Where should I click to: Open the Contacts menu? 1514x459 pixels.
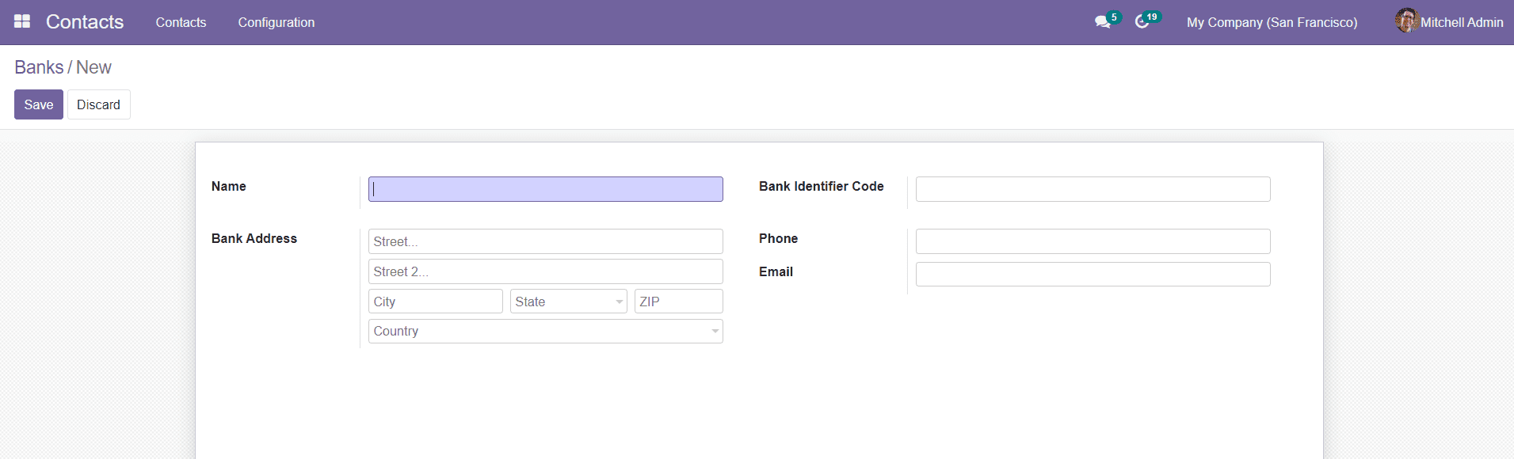[x=181, y=22]
